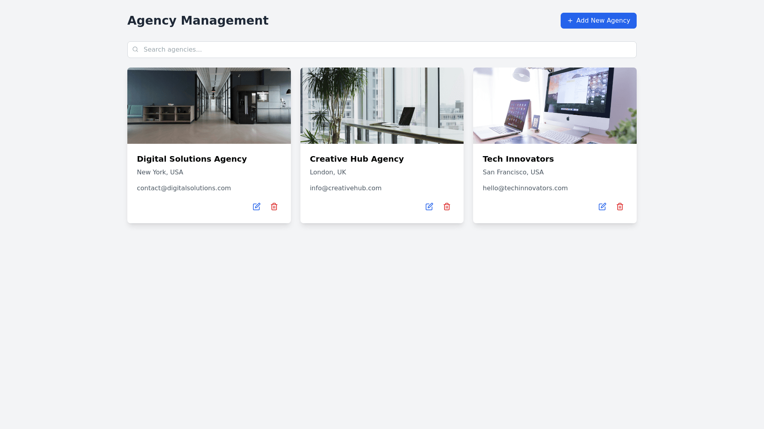Viewport: 764px width, 429px height.
Task: Focus the Search agencies input field
Action: tap(382, 50)
